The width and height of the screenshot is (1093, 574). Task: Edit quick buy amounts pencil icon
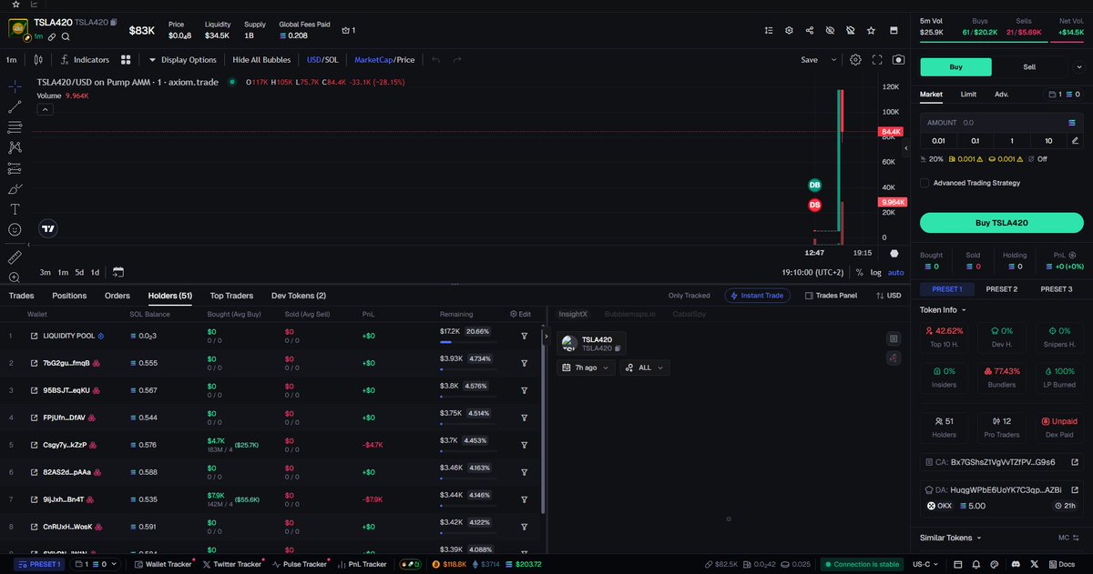tap(1075, 141)
